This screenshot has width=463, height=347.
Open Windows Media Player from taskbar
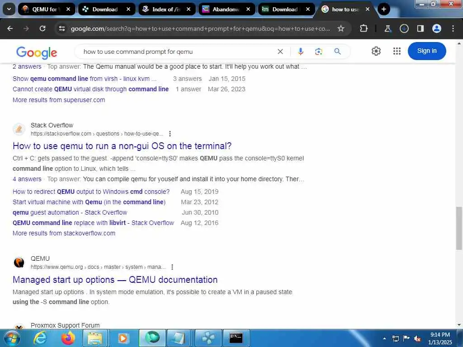click(123, 338)
